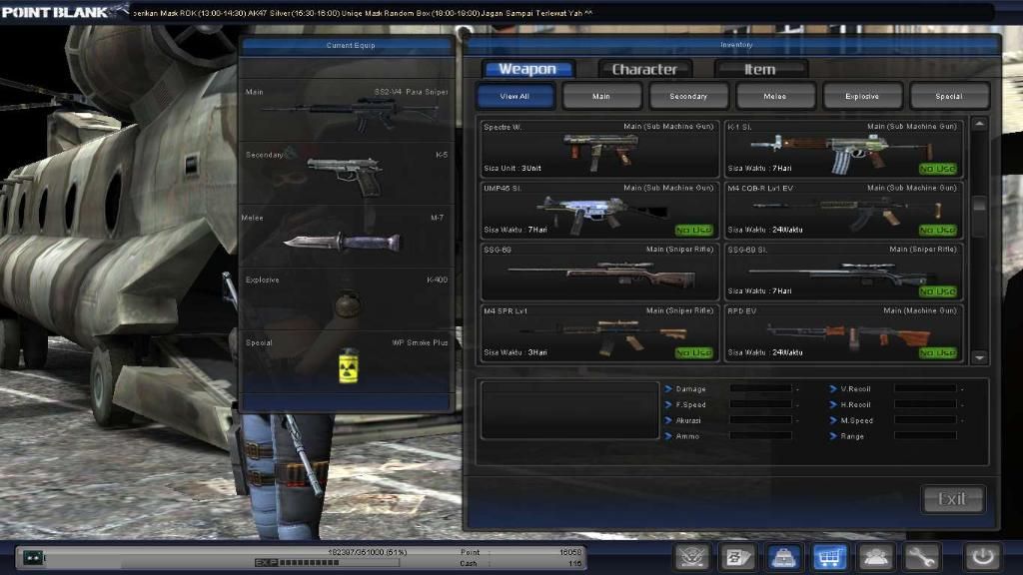
Task: Filter inventory by Explosive button
Action: 862,96
